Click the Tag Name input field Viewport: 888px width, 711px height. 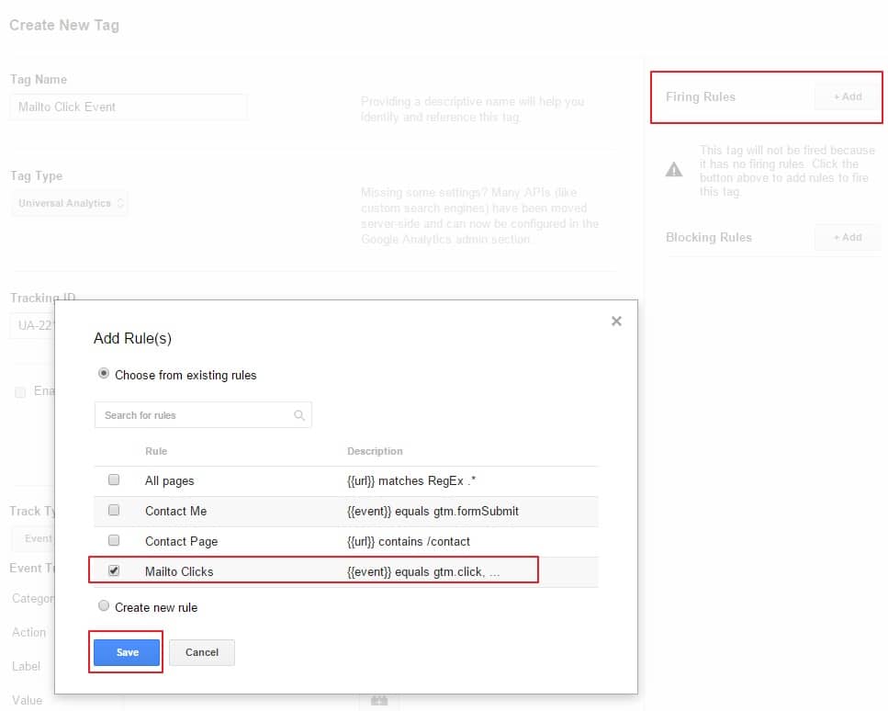point(129,107)
